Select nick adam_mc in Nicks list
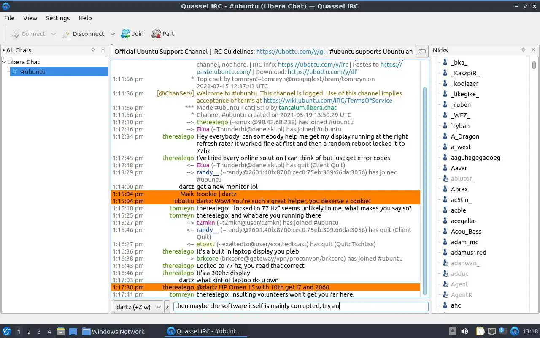 (464, 242)
